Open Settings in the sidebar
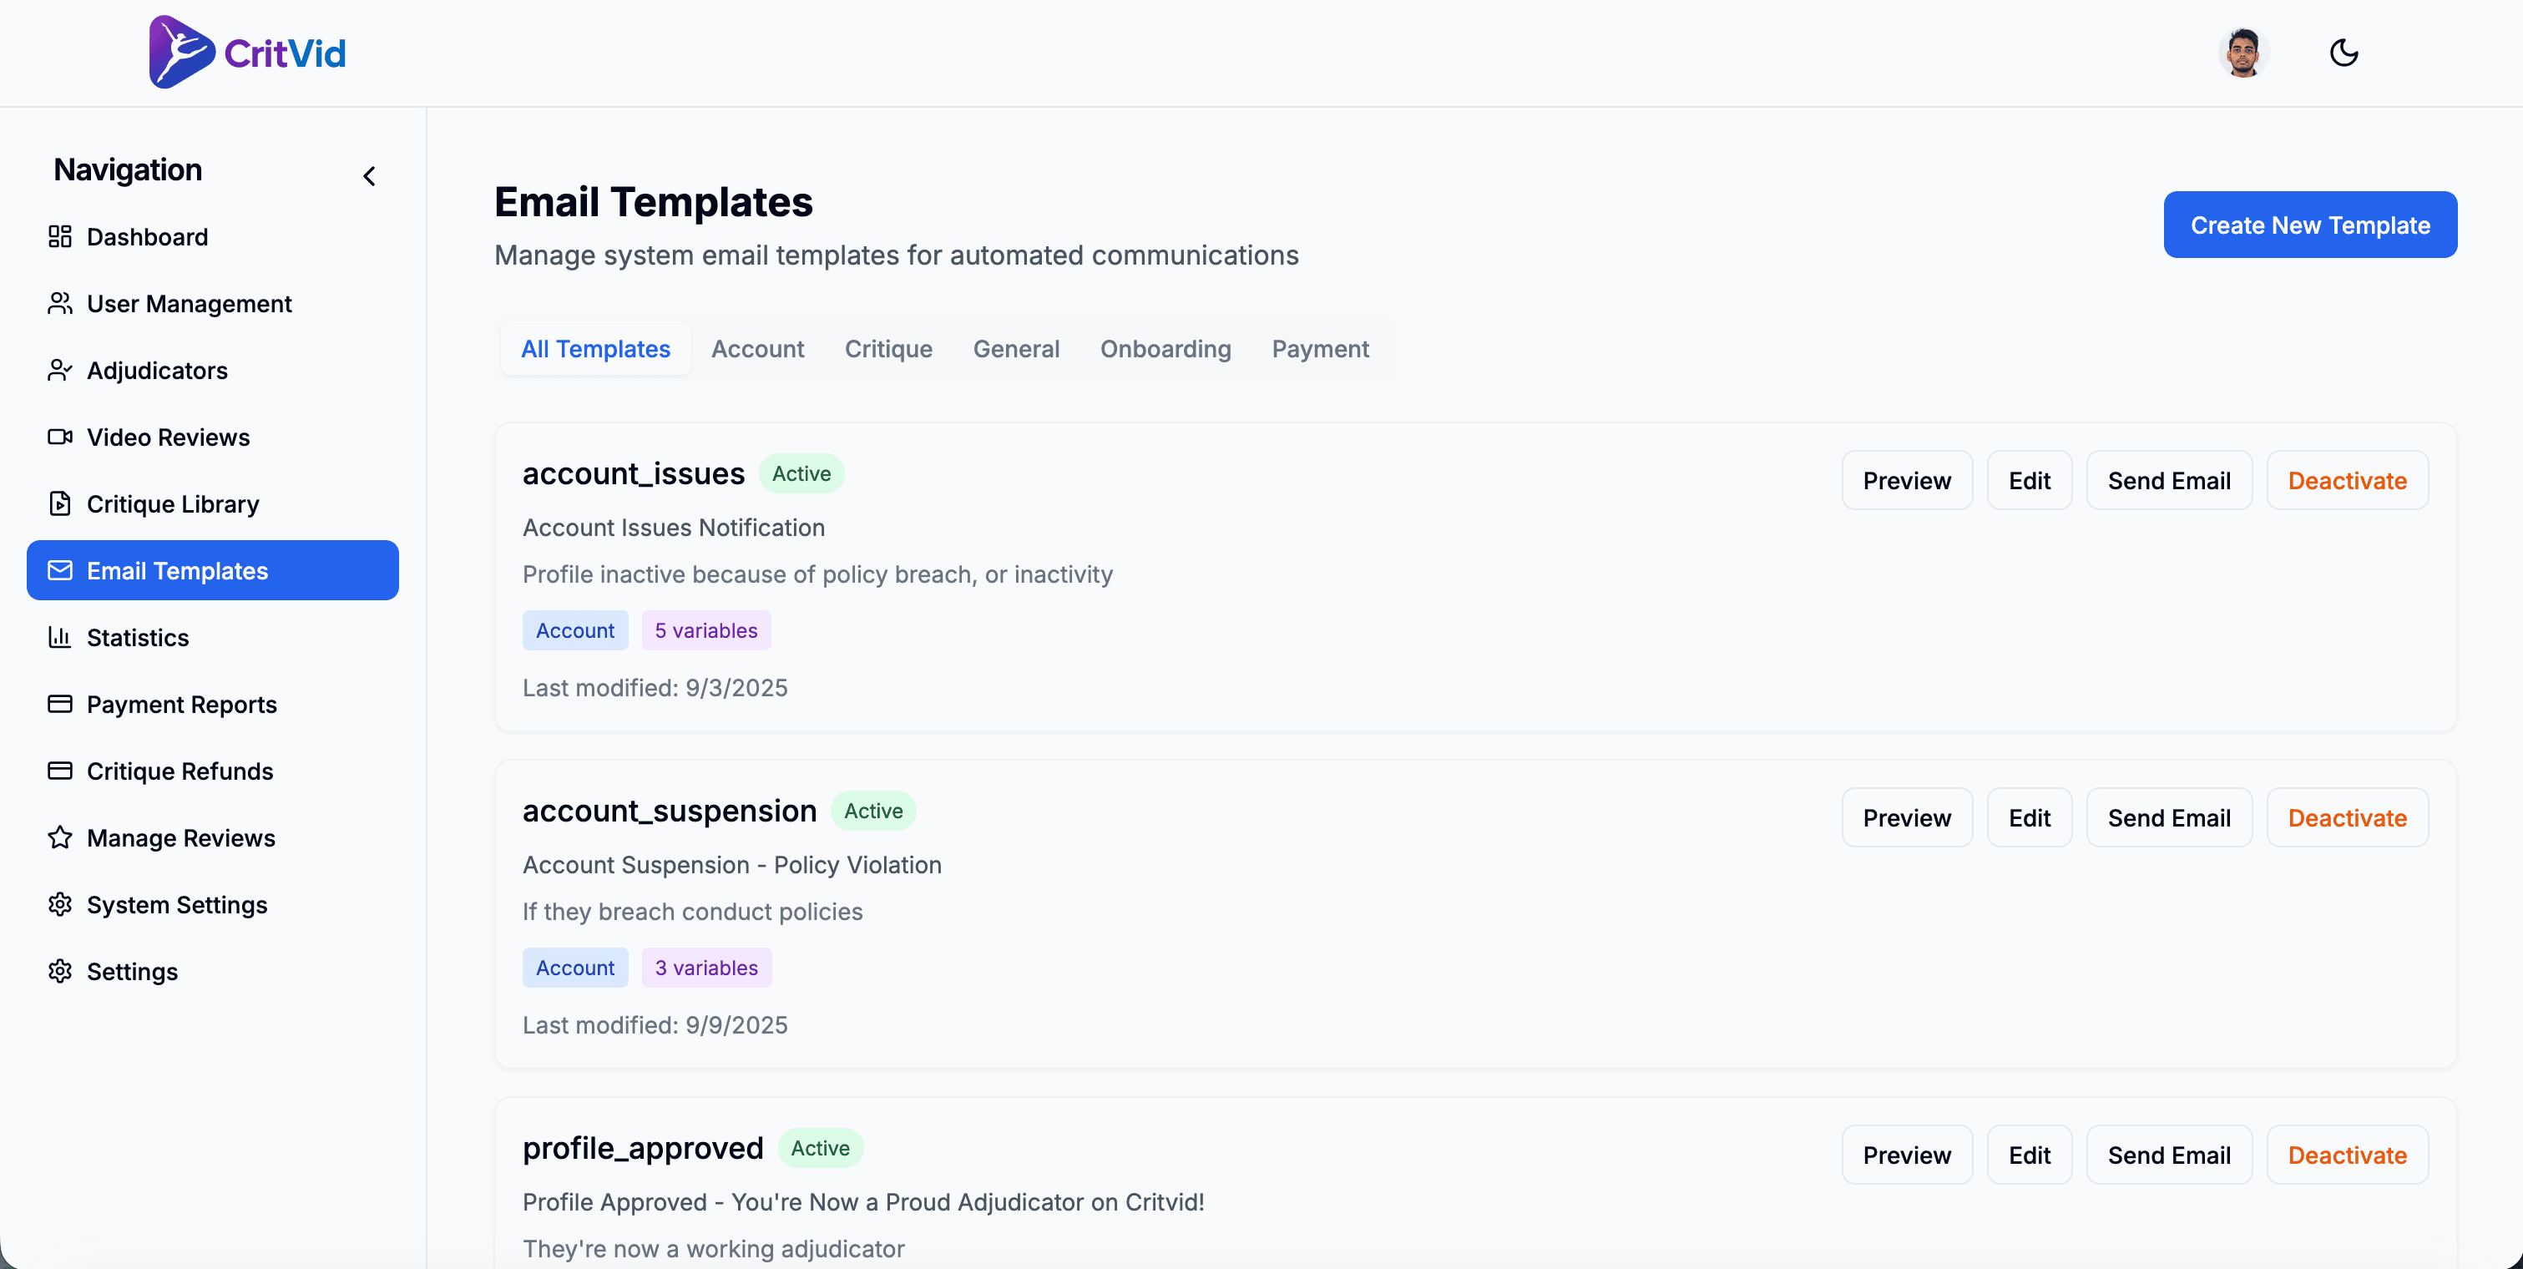 pos(213,970)
